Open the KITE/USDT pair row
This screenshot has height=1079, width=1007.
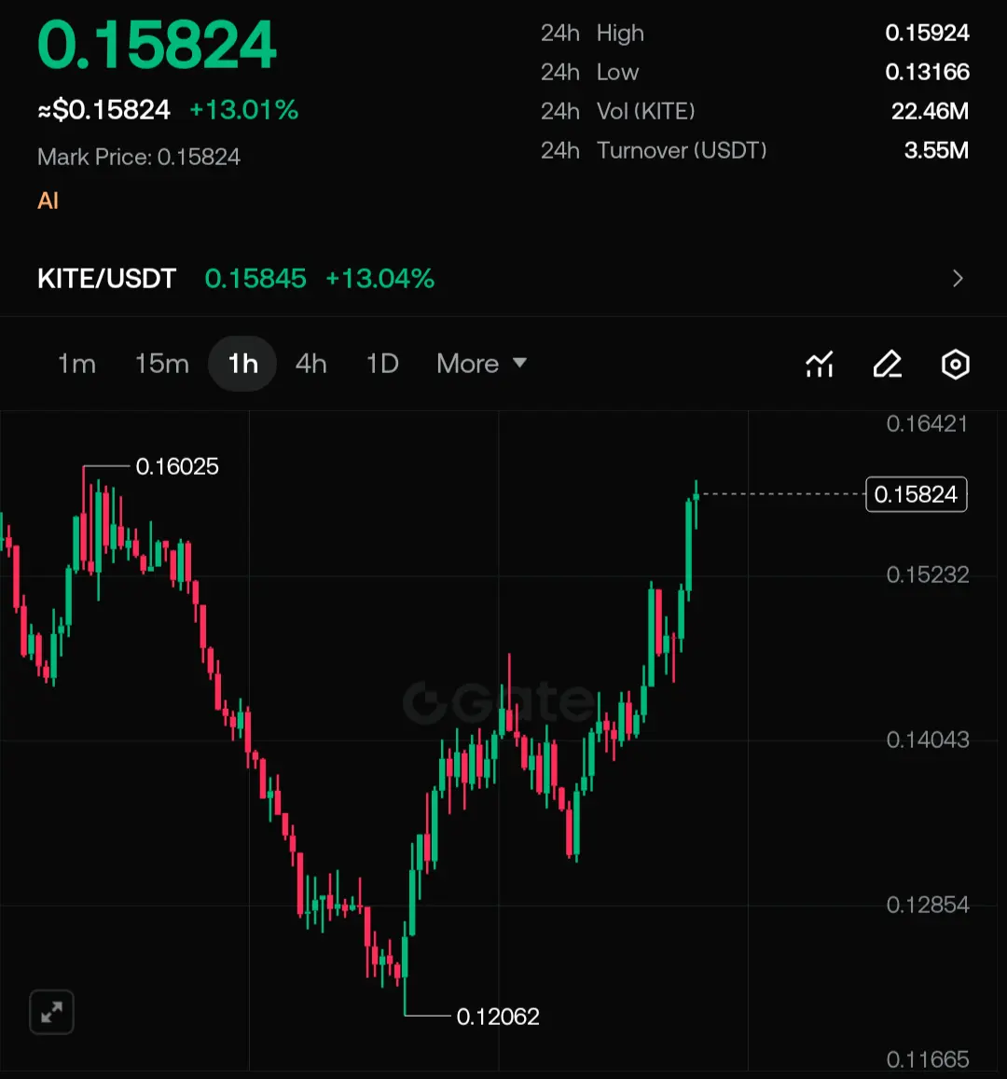[504, 279]
